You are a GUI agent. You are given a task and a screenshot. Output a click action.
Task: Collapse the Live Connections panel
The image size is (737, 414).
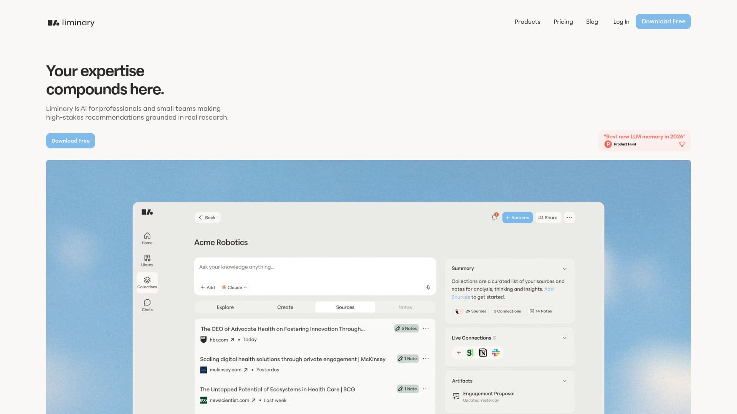565,338
